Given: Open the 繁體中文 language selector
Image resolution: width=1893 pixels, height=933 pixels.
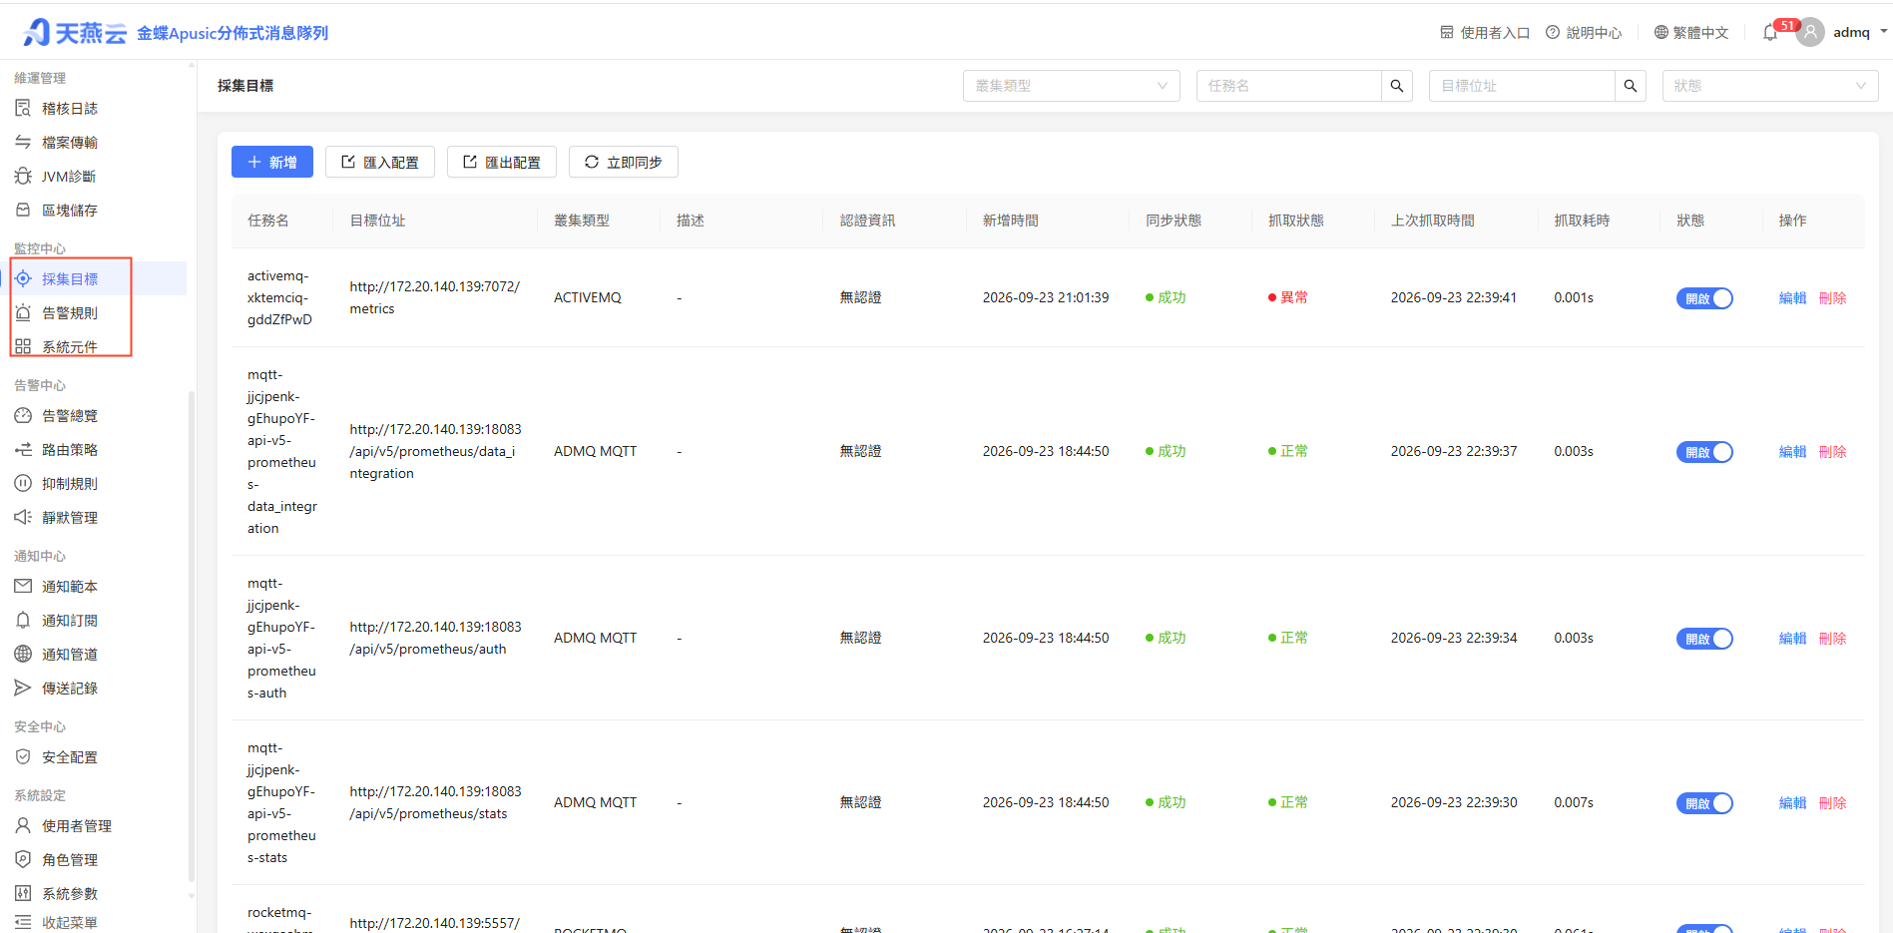Looking at the screenshot, I should [1690, 33].
